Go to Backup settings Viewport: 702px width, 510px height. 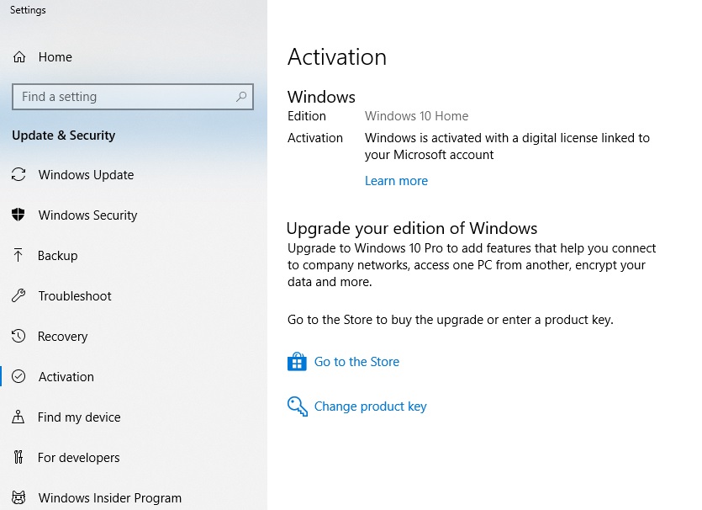tap(58, 256)
